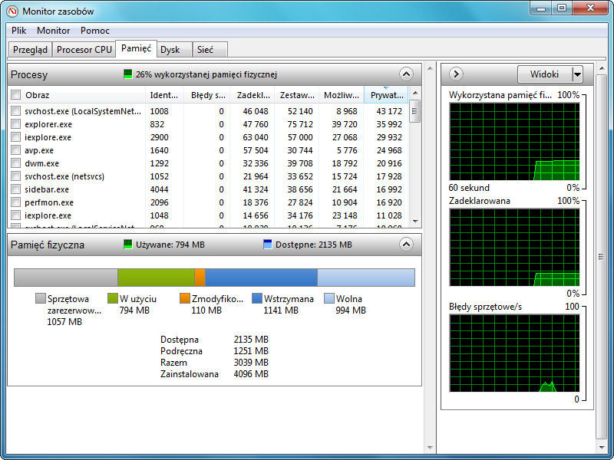Check the svchost.exe (LocalSystemNet...) process box
The image size is (614, 460).
pos(15,110)
